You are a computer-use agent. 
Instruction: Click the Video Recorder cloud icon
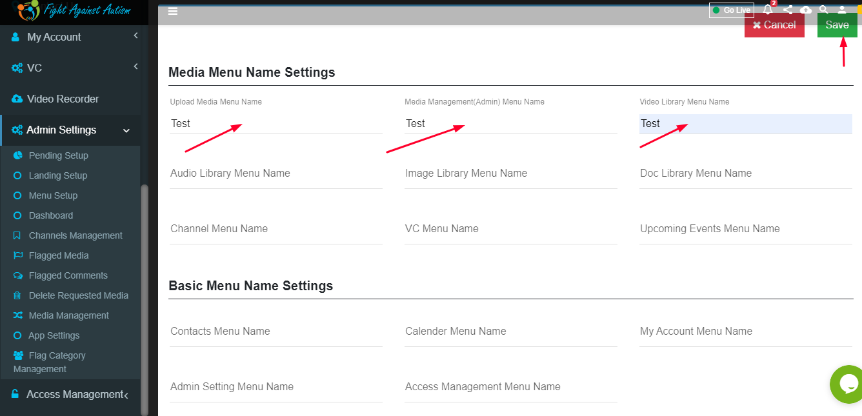(17, 99)
